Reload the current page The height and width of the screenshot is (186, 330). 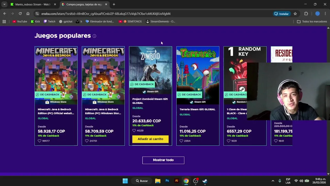(20, 14)
